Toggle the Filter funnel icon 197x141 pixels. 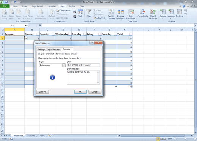pos(89,14)
